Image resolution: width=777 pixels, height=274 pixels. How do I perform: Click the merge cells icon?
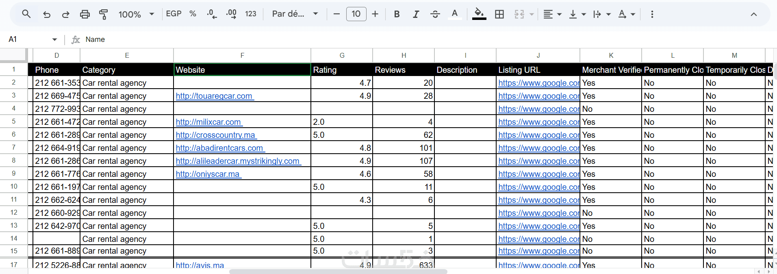[519, 14]
